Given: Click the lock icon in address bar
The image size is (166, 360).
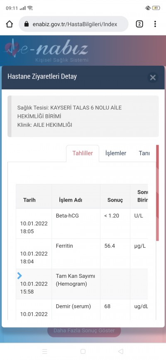Looking at the screenshot, I should [27, 24].
